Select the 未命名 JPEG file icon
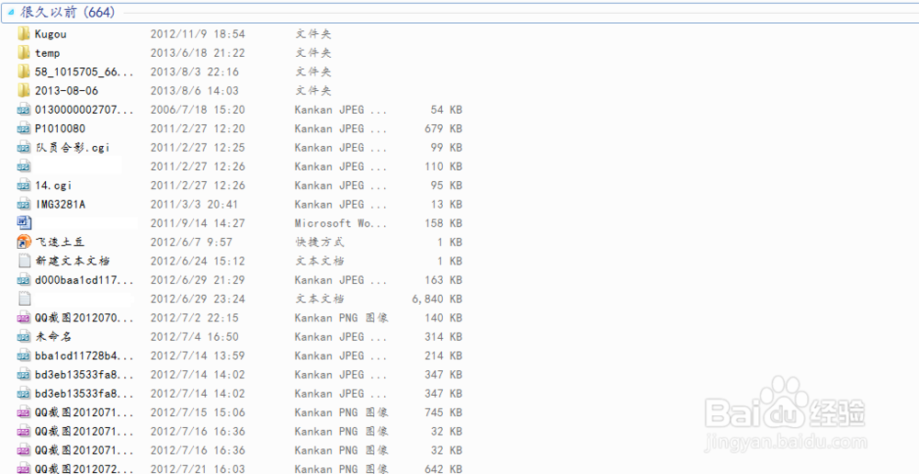 pyautogui.click(x=24, y=336)
